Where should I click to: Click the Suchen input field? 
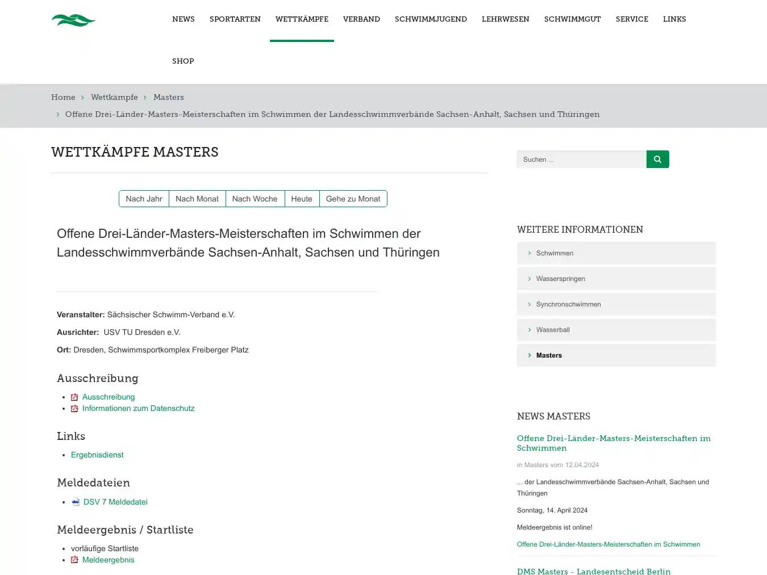point(581,159)
